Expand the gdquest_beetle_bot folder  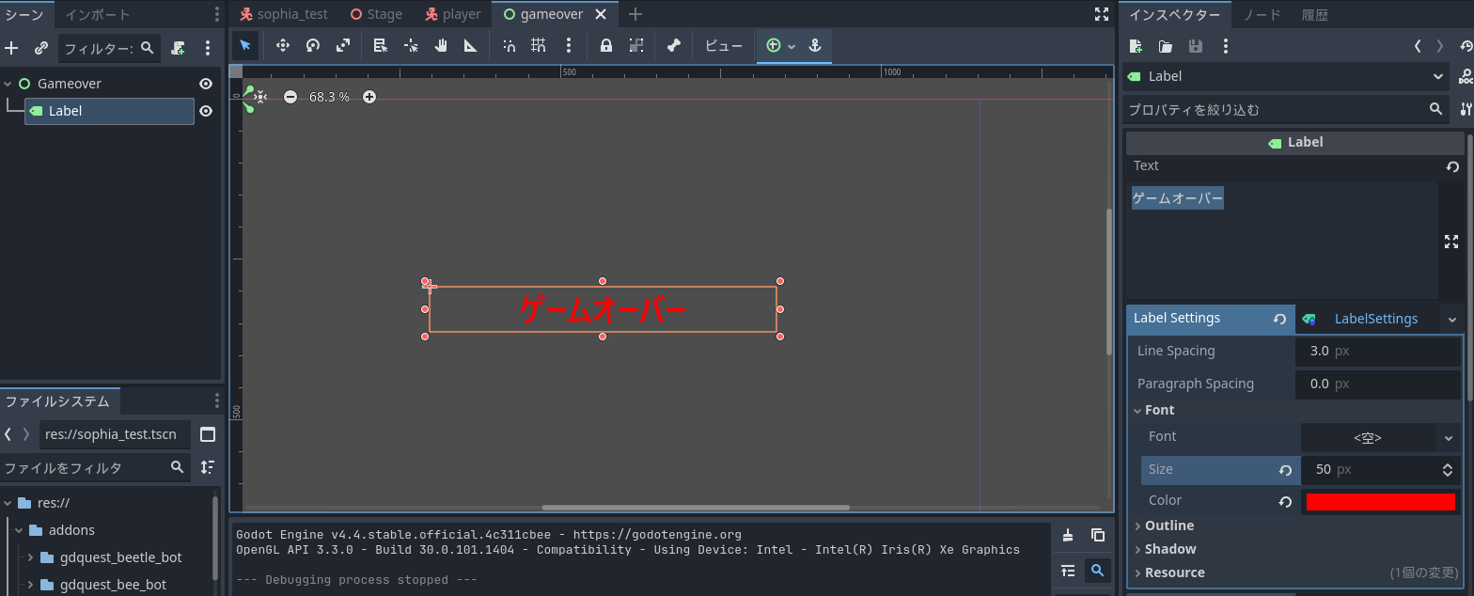tap(30, 557)
